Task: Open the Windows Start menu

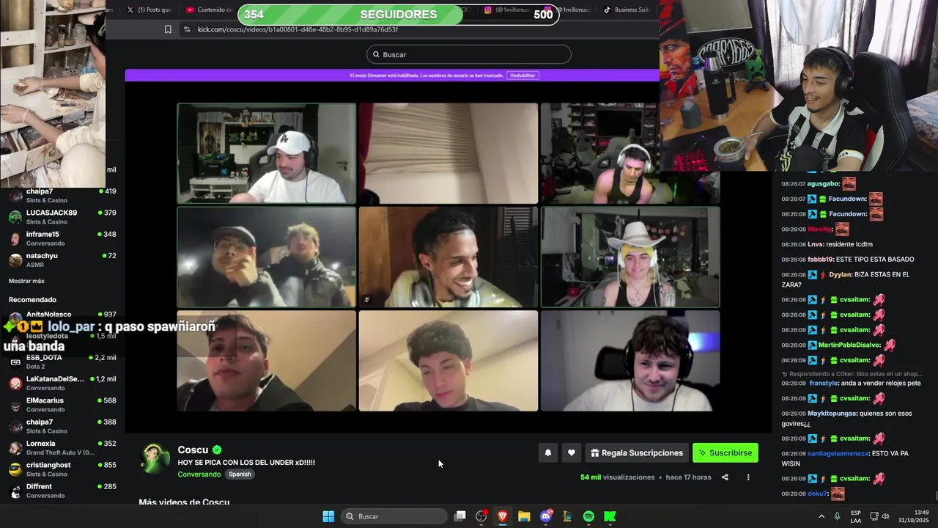Action: (x=328, y=516)
